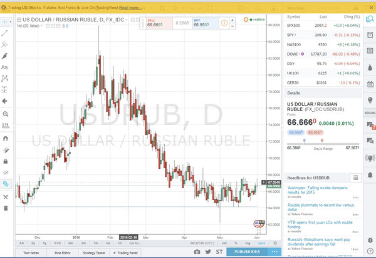Click the trash remove drawings icon

tap(6, 208)
